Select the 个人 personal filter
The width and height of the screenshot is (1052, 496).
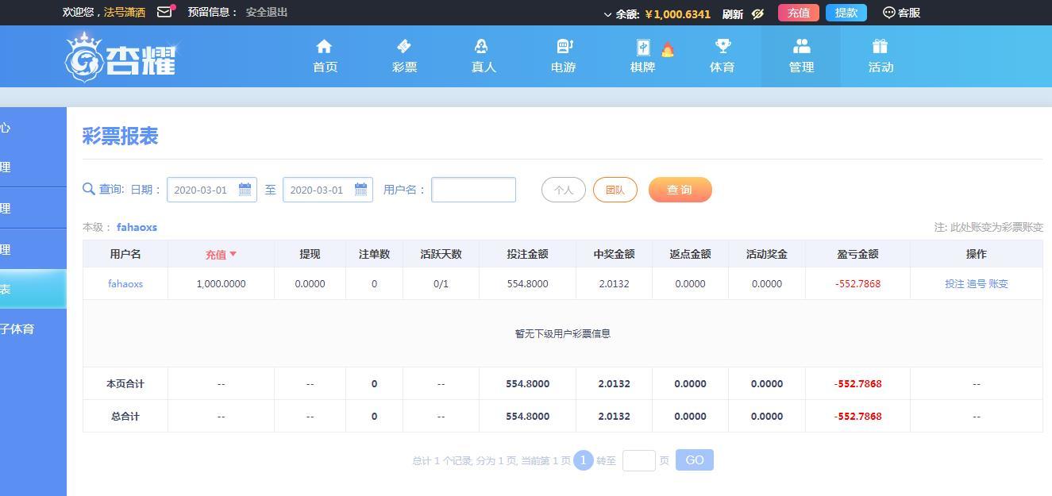point(564,190)
